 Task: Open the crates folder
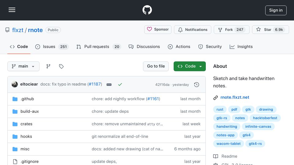[26, 124]
